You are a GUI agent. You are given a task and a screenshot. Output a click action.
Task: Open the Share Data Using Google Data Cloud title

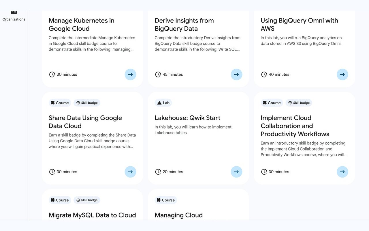click(x=85, y=122)
